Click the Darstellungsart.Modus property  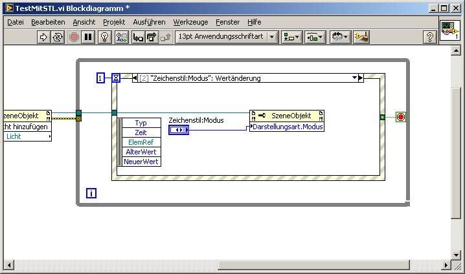coord(287,127)
